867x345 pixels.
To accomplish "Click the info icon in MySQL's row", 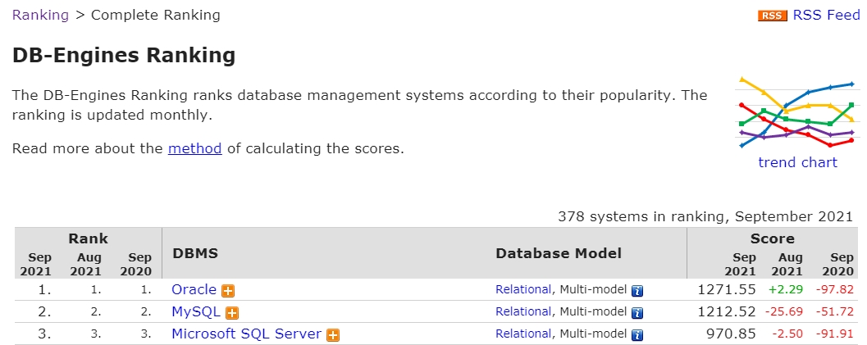I will click(637, 313).
